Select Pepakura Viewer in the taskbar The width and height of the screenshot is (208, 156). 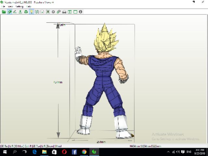94,152
